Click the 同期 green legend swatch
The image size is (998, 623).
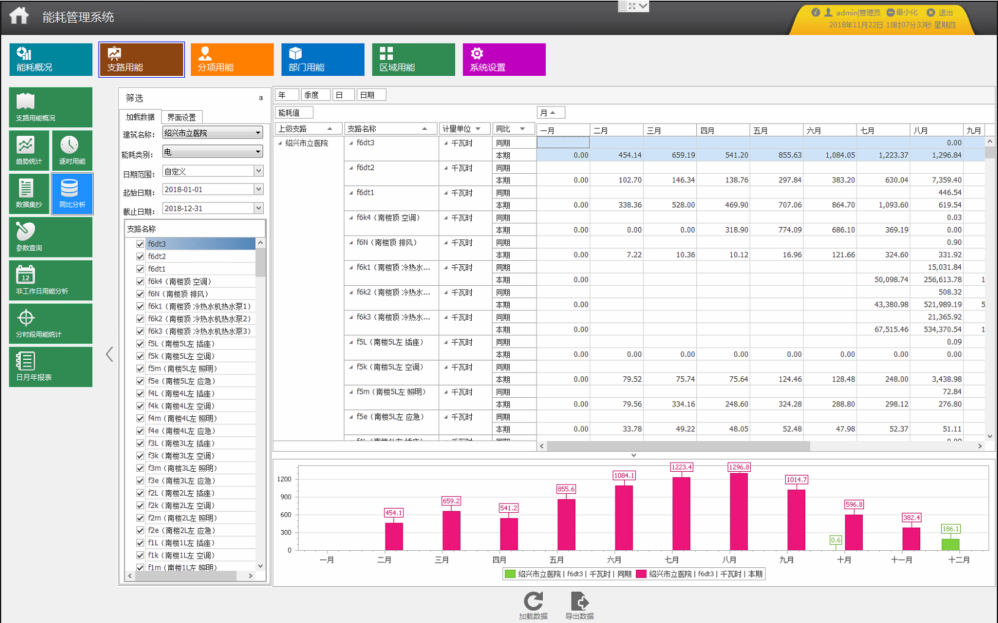(509, 574)
